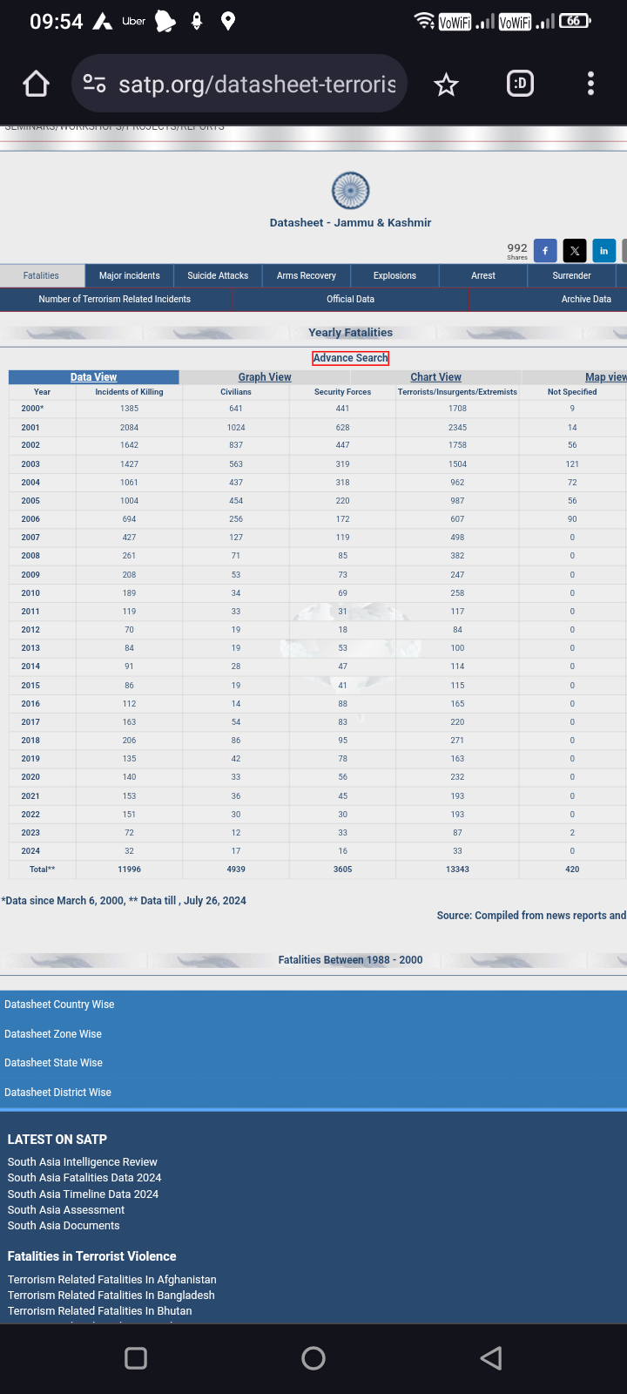Open Fatalities Between 1988 - 2000 heading
The width and height of the screenshot is (627, 1394).
point(350,960)
